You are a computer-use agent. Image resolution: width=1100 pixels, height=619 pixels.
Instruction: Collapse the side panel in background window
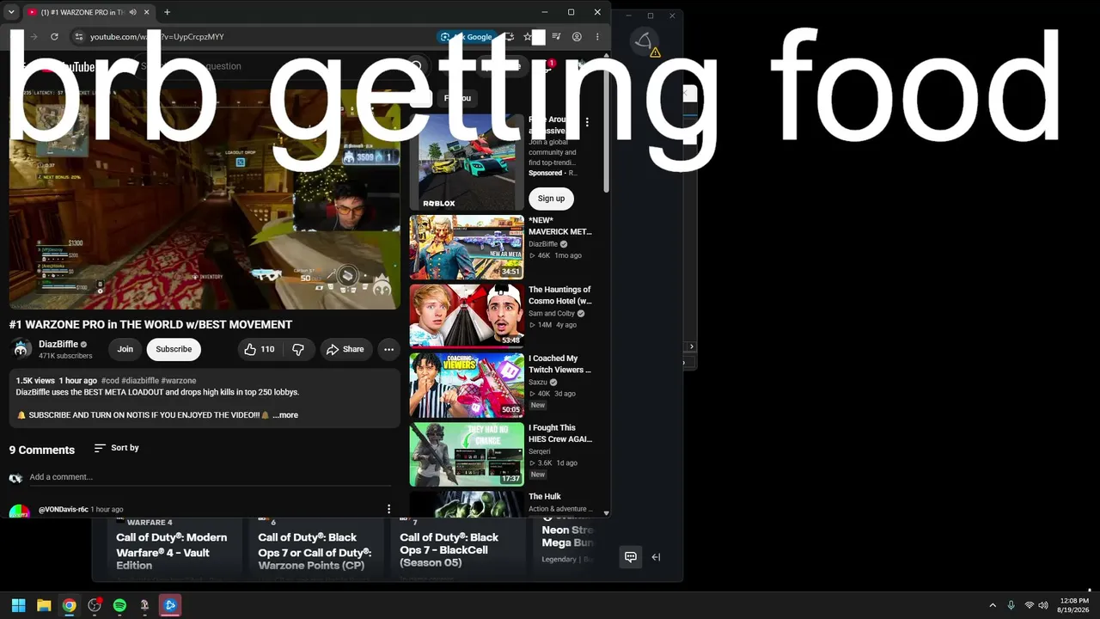[656, 557]
